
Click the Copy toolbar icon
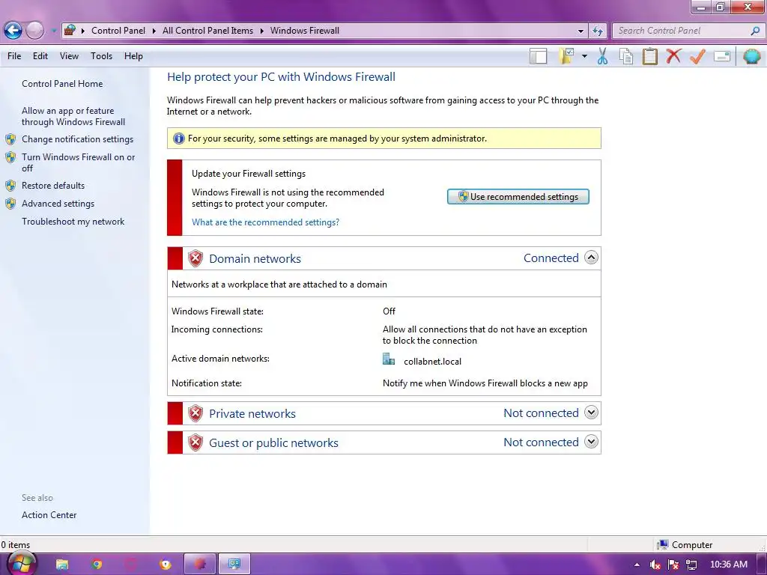pos(625,56)
